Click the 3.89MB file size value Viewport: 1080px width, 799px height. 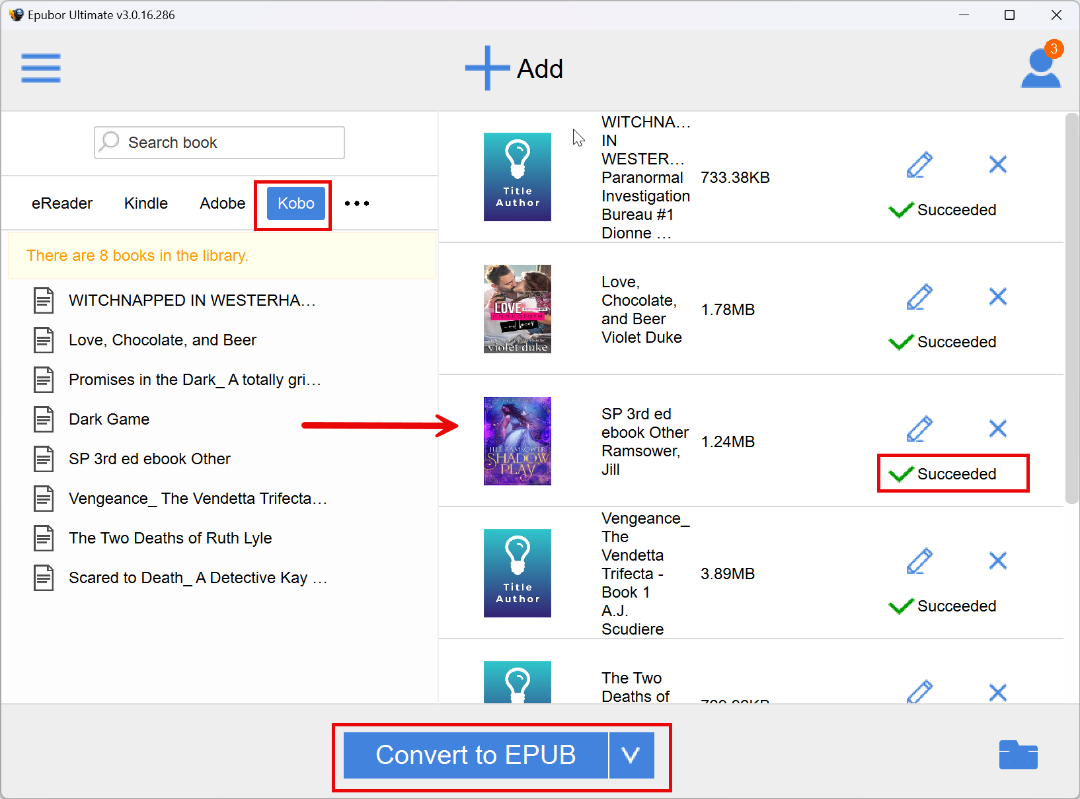[x=728, y=574]
